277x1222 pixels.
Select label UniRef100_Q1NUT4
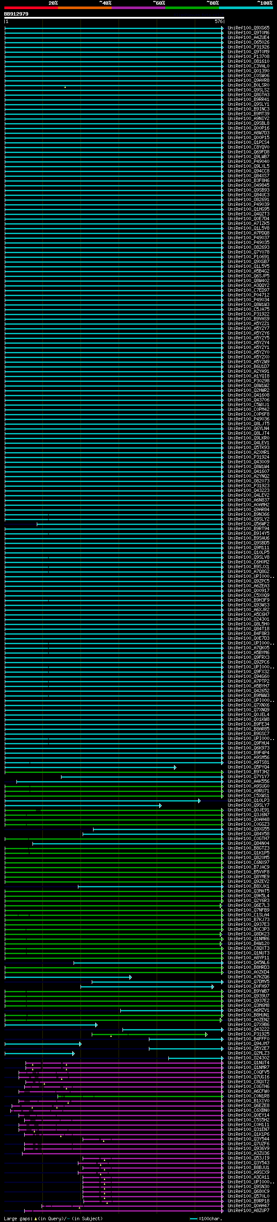point(248,1062)
